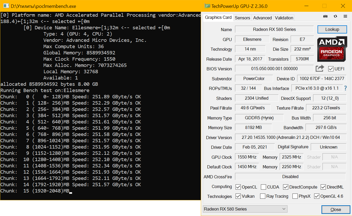Viewport: 352px width, 216px height.
Task: Open the Radeon RX 580 Series GPU dropdown
Action: (245, 209)
